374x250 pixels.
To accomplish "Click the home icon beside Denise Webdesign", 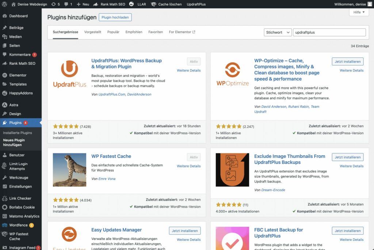I will click(x=14, y=4).
